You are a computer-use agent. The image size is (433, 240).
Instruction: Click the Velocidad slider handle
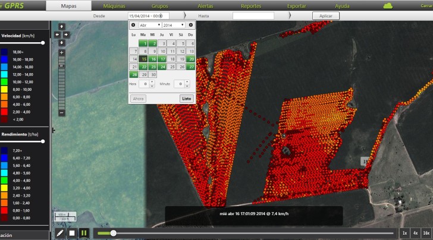[x=43, y=43]
